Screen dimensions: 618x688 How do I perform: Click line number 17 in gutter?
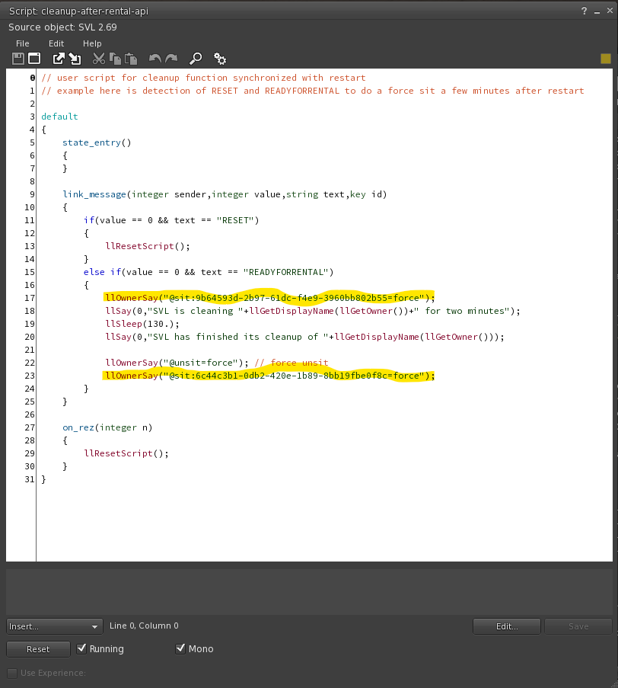click(x=30, y=298)
